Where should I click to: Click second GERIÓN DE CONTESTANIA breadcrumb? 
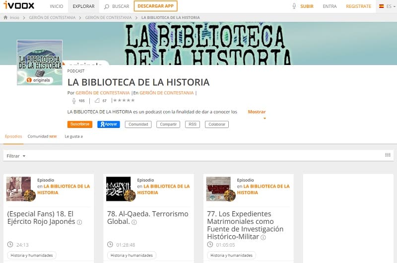pos(108,17)
